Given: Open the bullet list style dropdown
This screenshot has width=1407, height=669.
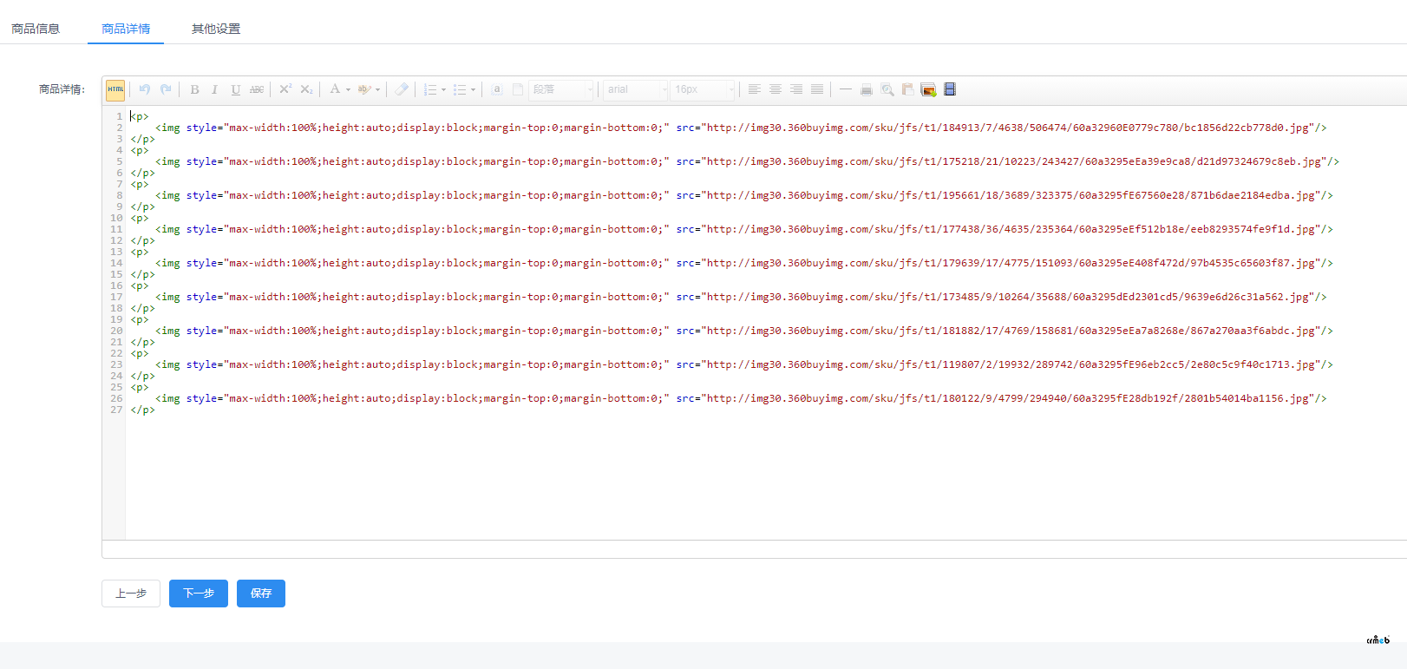Looking at the screenshot, I should (473, 89).
